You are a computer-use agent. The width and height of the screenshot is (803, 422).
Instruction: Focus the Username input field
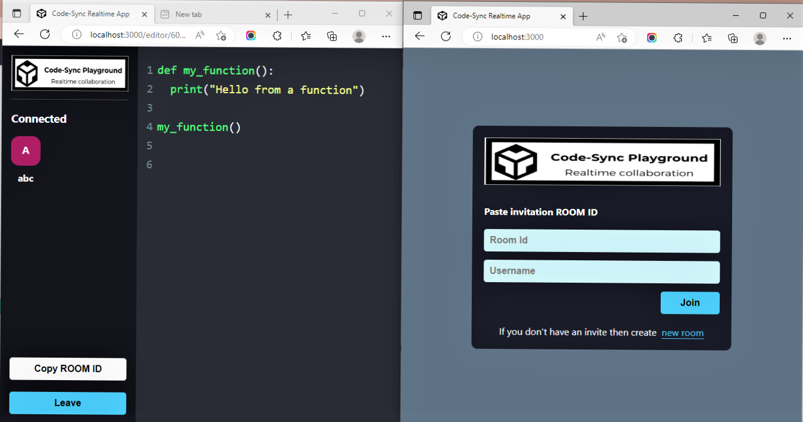pos(602,272)
